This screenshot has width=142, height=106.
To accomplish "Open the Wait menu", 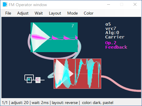I will [x=39, y=13].
